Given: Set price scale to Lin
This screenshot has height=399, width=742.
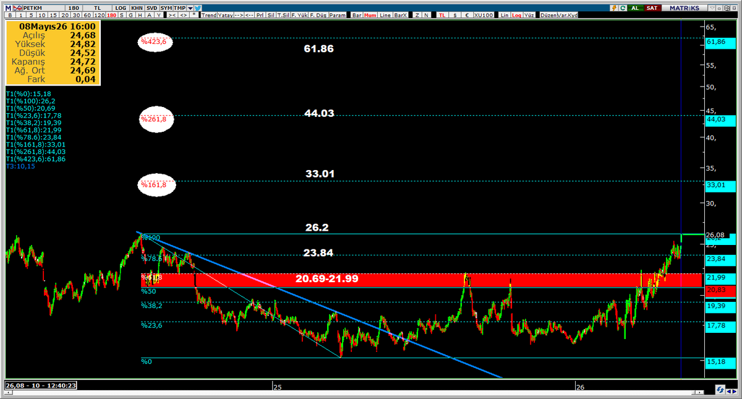Looking at the screenshot, I should click(x=505, y=15).
